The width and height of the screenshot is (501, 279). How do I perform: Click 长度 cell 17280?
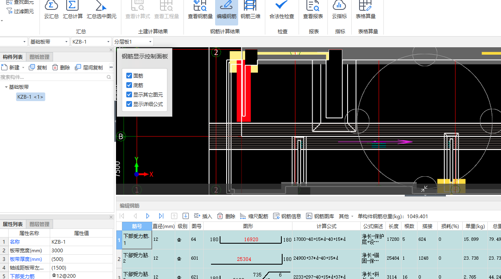[394, 239]
